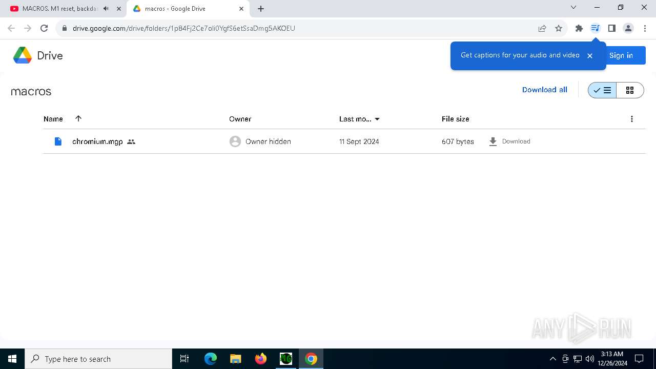
Task: Click the shared people icon beside chromium.mgp
Action: 131,141
